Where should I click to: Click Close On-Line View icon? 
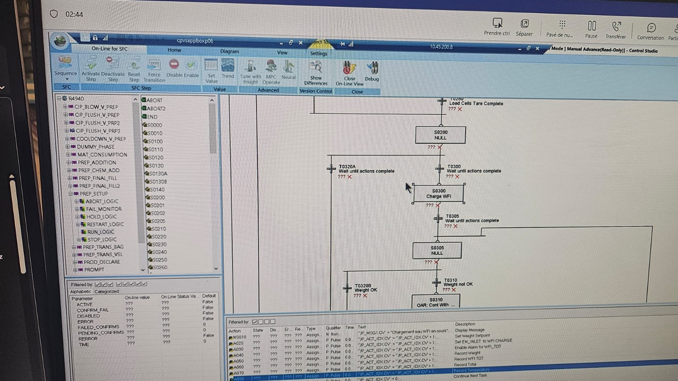click(x=349, y=69)
